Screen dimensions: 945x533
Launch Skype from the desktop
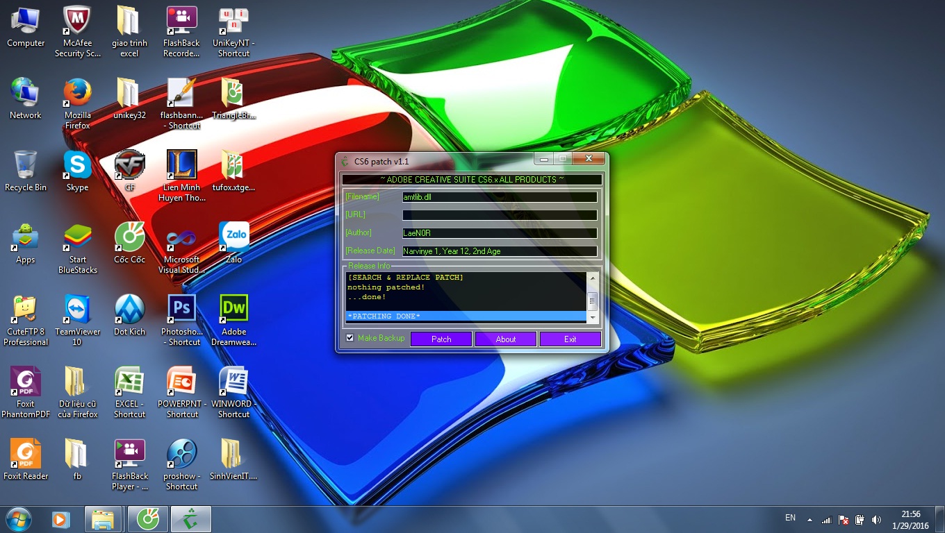pos(77,171)
